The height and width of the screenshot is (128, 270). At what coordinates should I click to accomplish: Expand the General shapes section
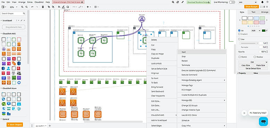coord(5,119)
